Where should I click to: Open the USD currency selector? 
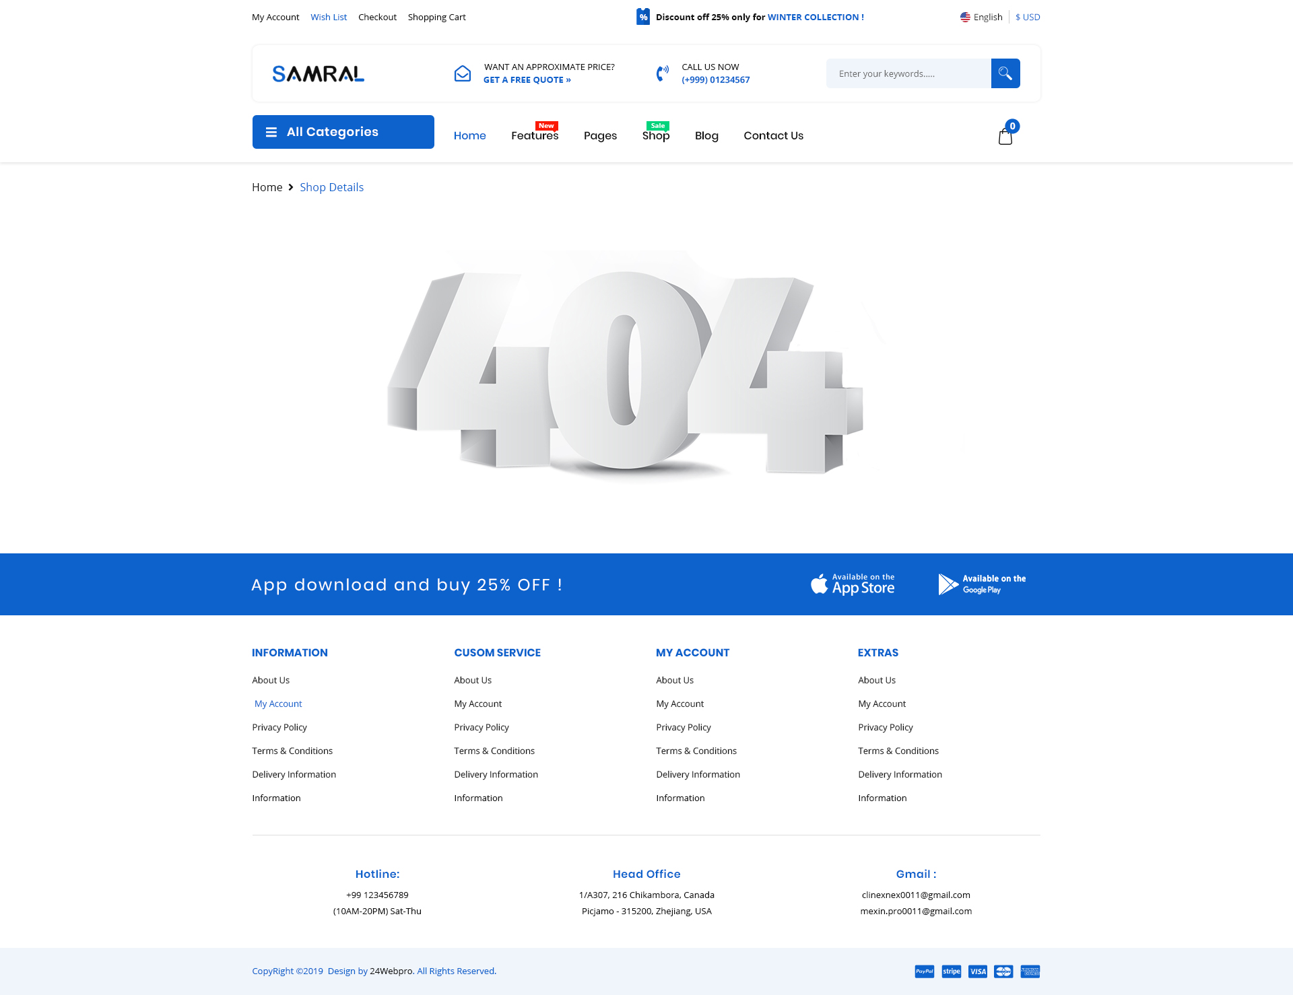click(1028, 17)
